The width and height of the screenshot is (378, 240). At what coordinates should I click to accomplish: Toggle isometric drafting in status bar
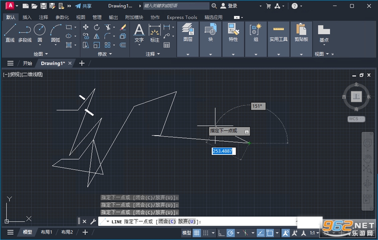click(245, 233)
